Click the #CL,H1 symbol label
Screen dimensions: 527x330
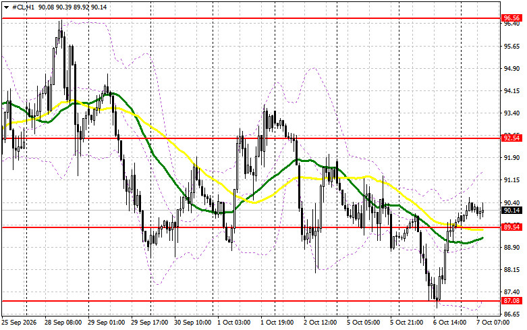(x=23, y=7)
